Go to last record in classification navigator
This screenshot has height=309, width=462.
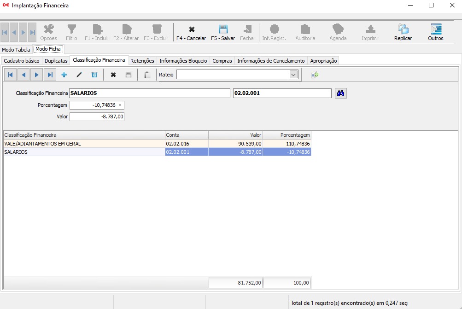[50, 75]
